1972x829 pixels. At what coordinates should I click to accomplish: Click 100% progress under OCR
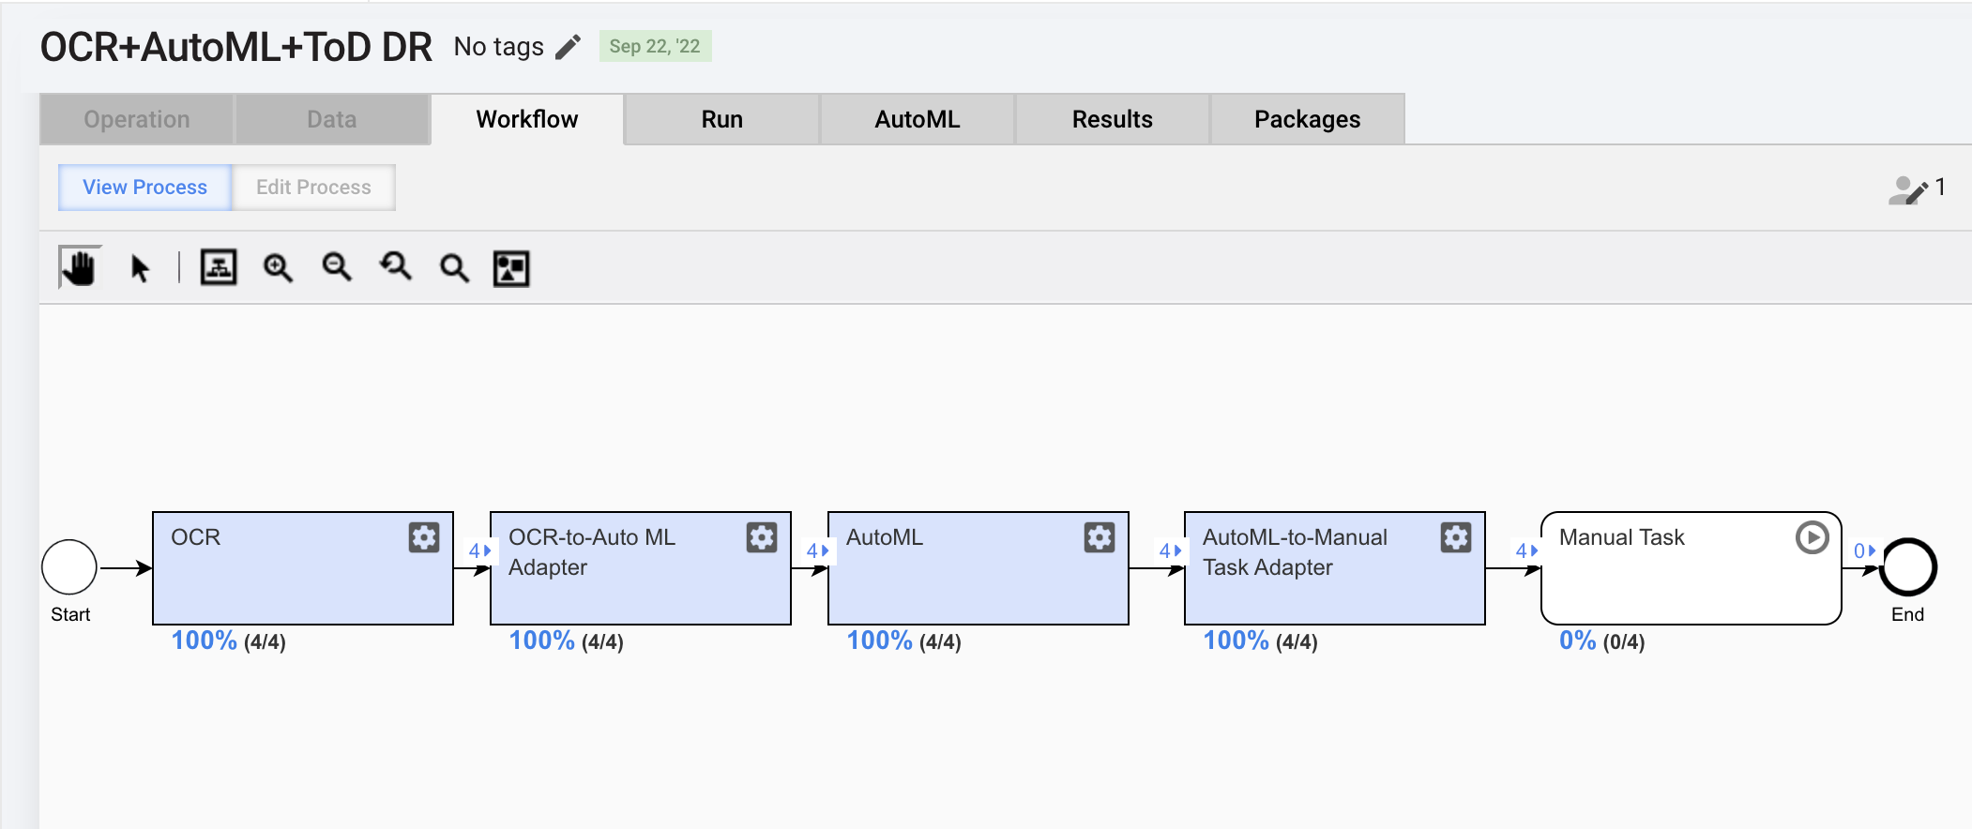[x=204, y=641]
